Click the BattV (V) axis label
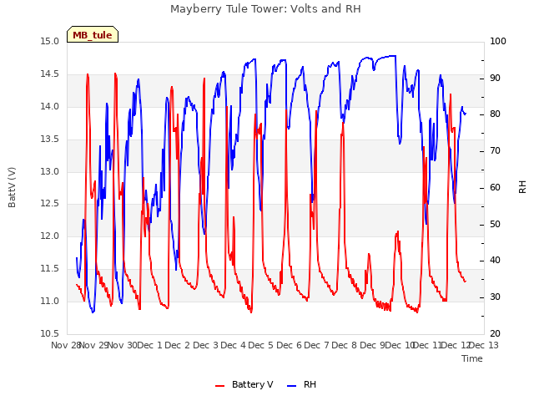Screen dimensions: 534x401 (12, 187)
